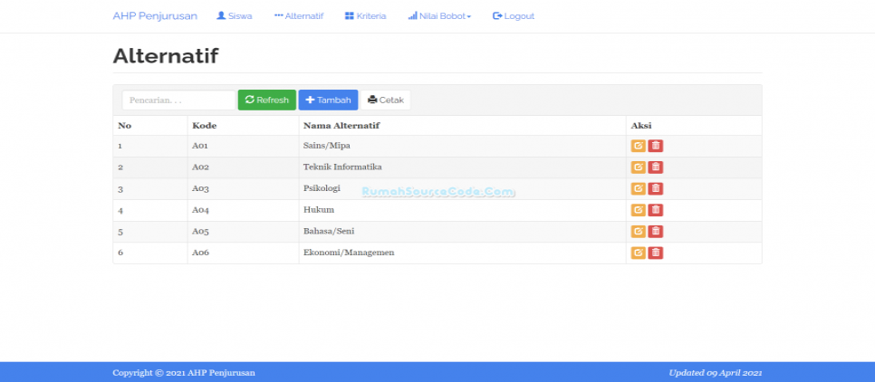Click the Kode column header
This screenshot has width=875, height=382.
pyautogui.click(x=204, y=126)
